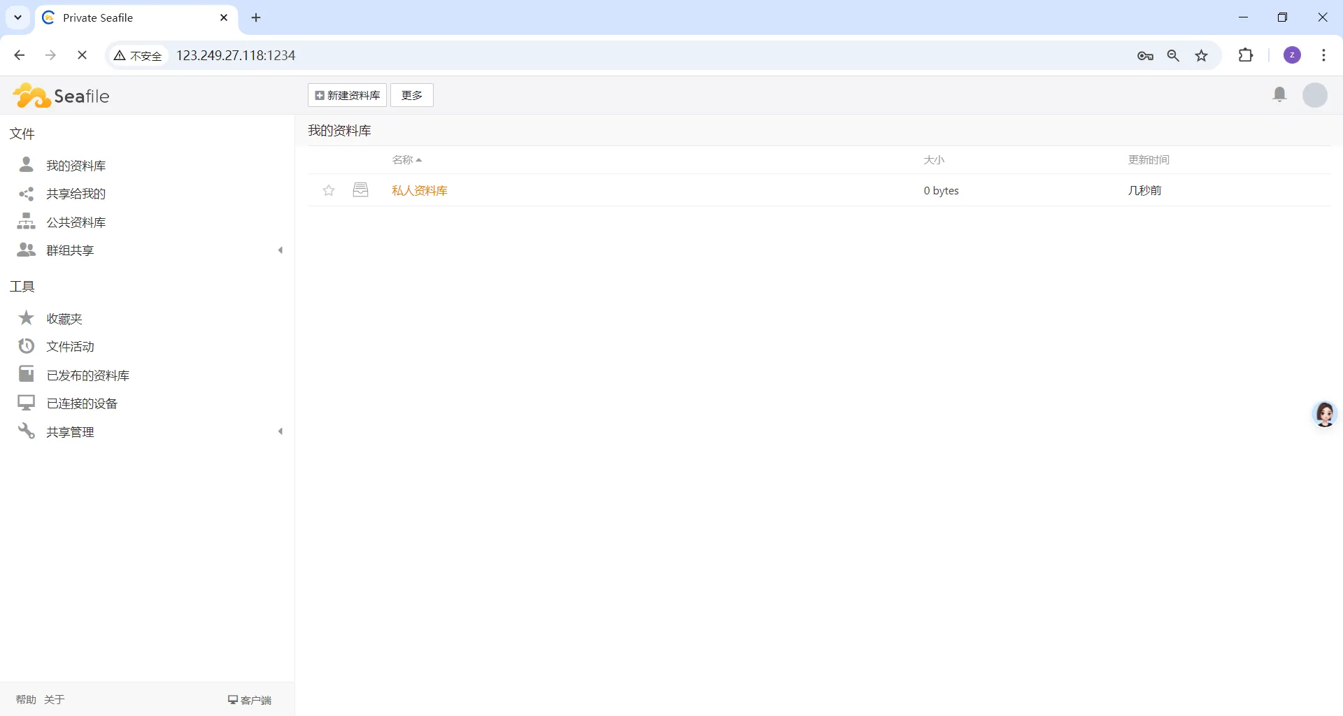The height and width of the screenshot is (716, 1343).
Task: Open 共享管理 in sidebar
Action: (70, 432)
